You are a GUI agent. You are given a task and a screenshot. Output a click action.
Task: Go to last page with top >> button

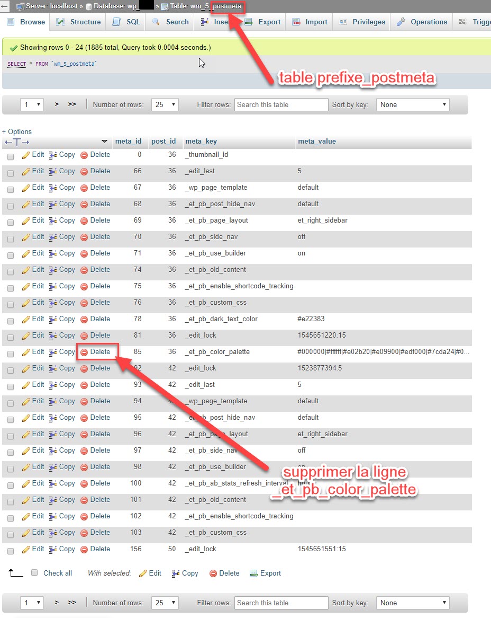point(72,104)
